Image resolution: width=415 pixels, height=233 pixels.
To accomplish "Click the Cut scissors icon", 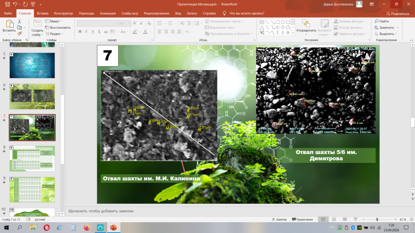I will (x=19, y=21).
